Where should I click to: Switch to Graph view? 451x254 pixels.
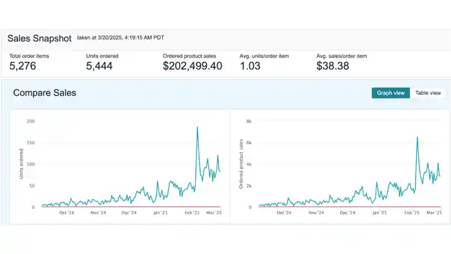390,93
